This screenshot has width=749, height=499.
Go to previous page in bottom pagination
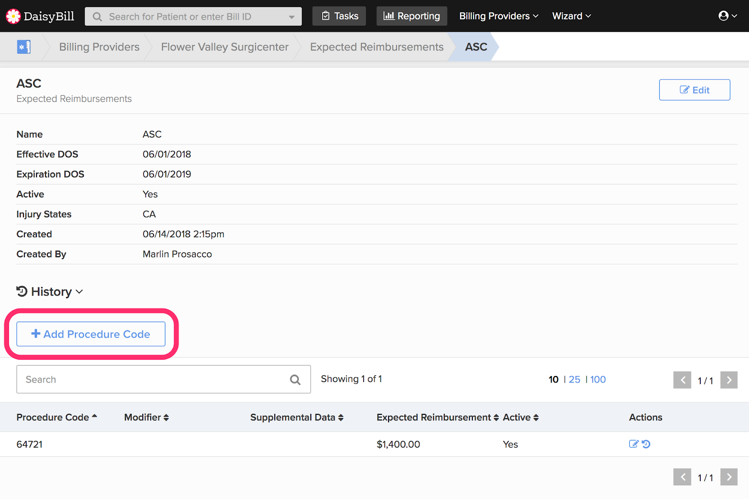click(x=683, y=477)
